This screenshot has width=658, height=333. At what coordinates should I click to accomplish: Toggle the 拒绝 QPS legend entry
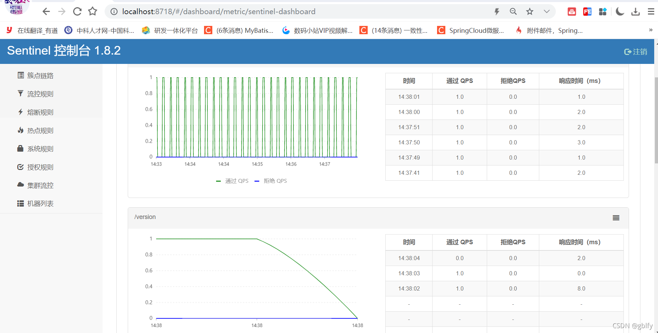pyautogui.click(x=271, y=181)
